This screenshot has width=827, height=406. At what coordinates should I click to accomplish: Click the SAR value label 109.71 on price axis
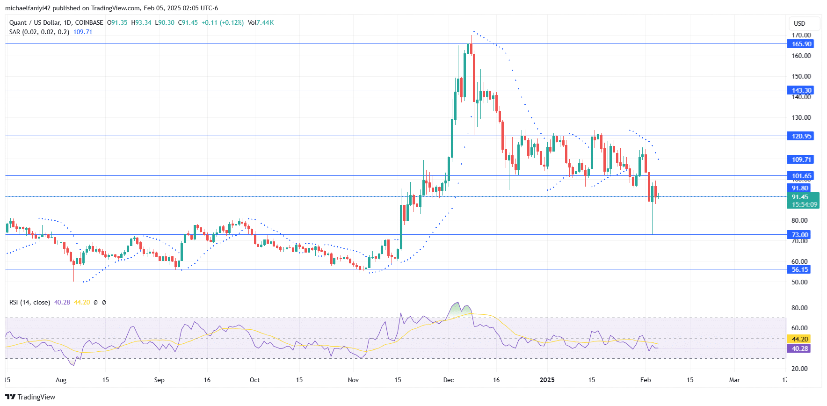(x=801, y=159)
